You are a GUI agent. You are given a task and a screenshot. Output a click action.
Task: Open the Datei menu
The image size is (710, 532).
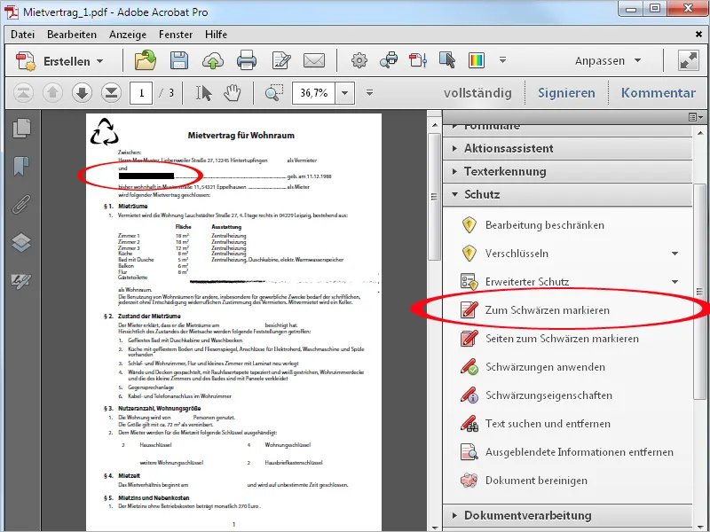[23, 35]
